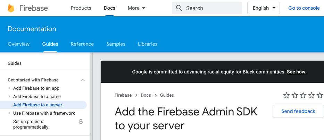Click the Firebase flame logo
Viewport: 324px width, 140px height.
[x=11, y=8]
